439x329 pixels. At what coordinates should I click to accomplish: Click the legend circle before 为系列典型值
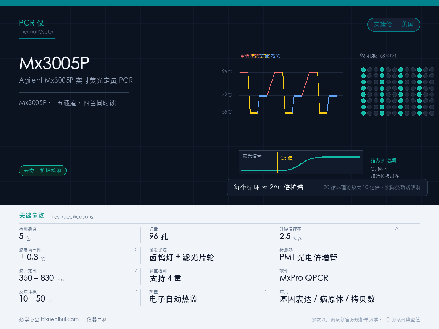pyautogui.click(x=388, y=319)
